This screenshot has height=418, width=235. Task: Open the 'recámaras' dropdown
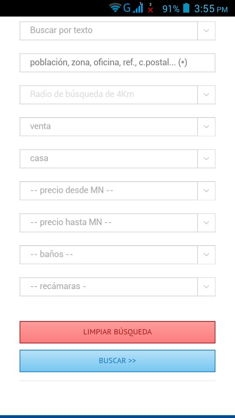pyautogui.click(x=117, y=287)
